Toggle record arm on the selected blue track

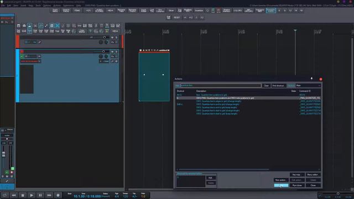point(22,51)
